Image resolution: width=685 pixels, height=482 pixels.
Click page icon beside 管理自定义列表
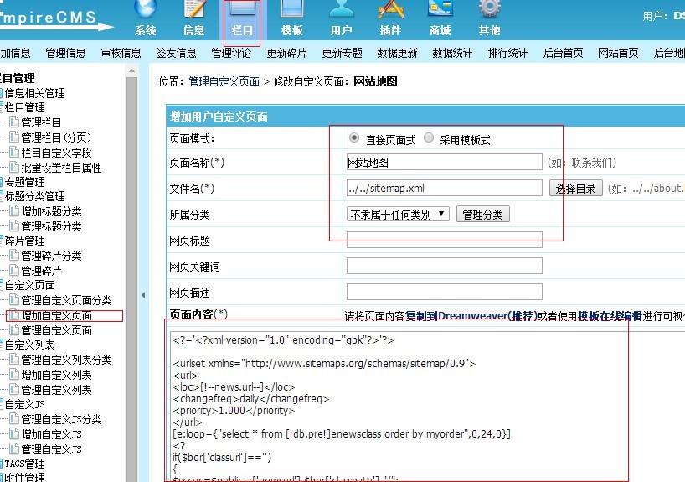(14, 389)
